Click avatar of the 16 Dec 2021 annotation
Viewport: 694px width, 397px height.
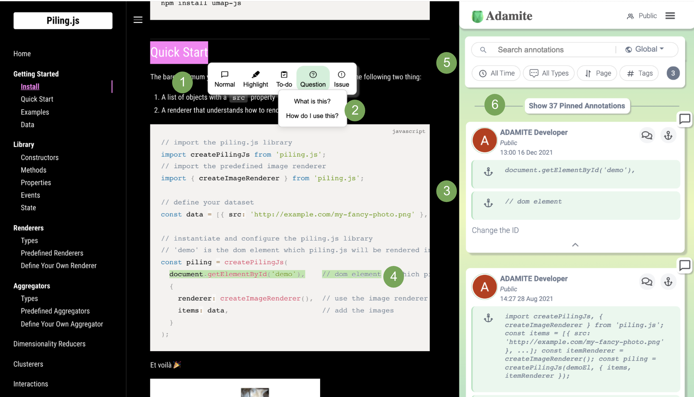(484, 141)
